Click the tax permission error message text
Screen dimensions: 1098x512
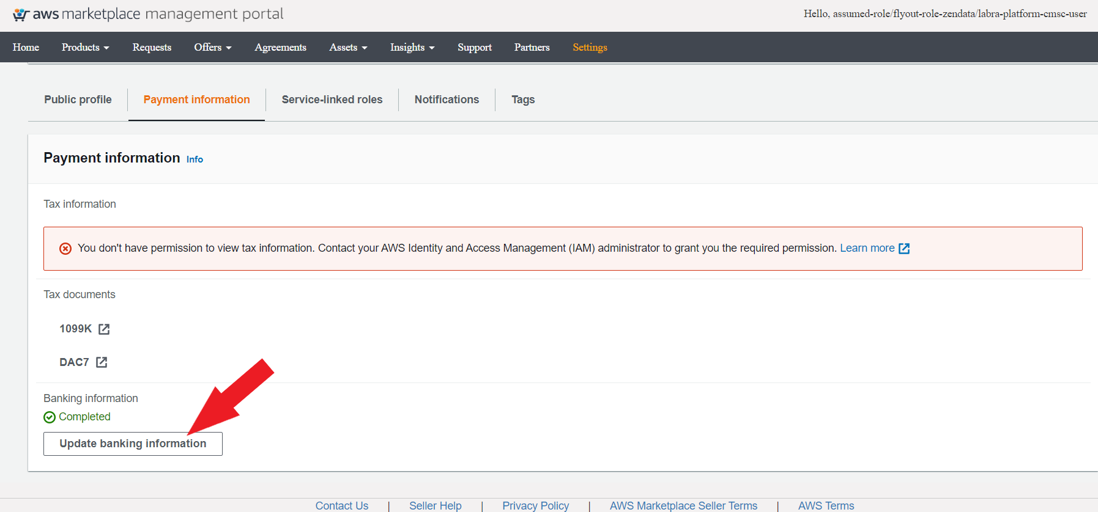tap(457, 248)
